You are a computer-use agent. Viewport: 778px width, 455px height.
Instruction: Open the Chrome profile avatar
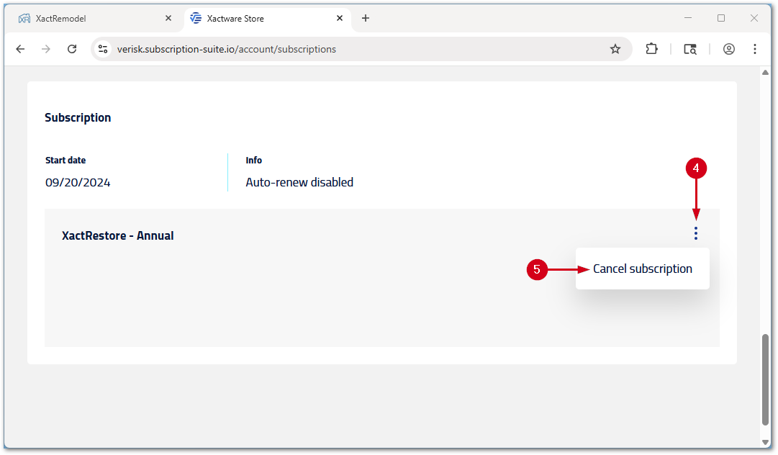(728, 49)
